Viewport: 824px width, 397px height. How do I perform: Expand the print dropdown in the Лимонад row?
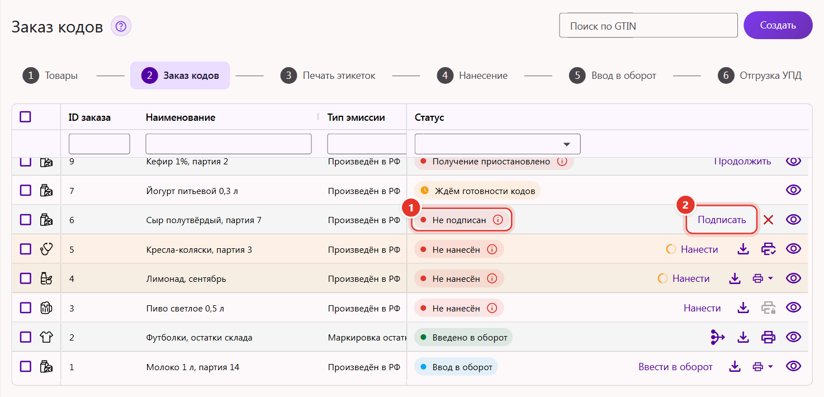(770, 278)
